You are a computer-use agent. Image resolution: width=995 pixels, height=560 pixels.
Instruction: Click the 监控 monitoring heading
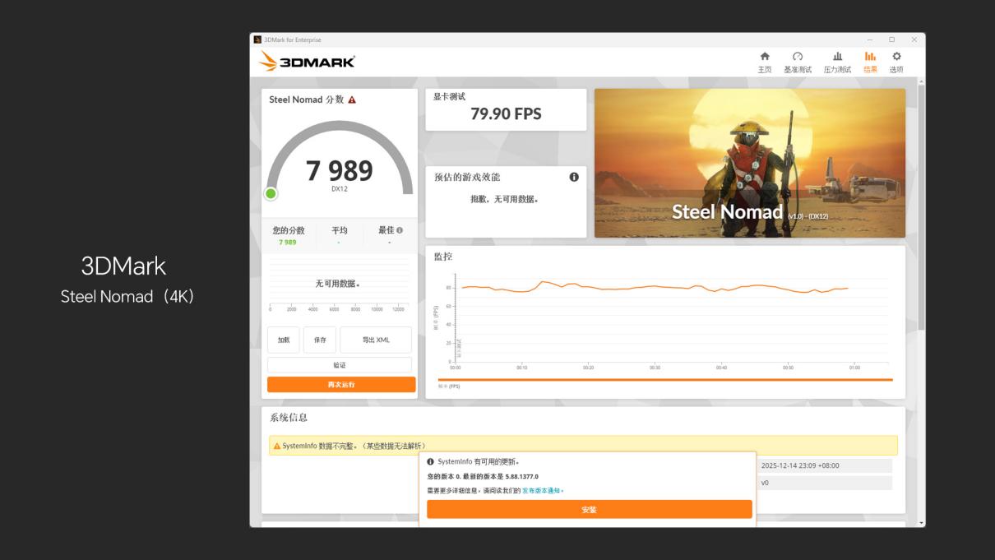(443, 257)
